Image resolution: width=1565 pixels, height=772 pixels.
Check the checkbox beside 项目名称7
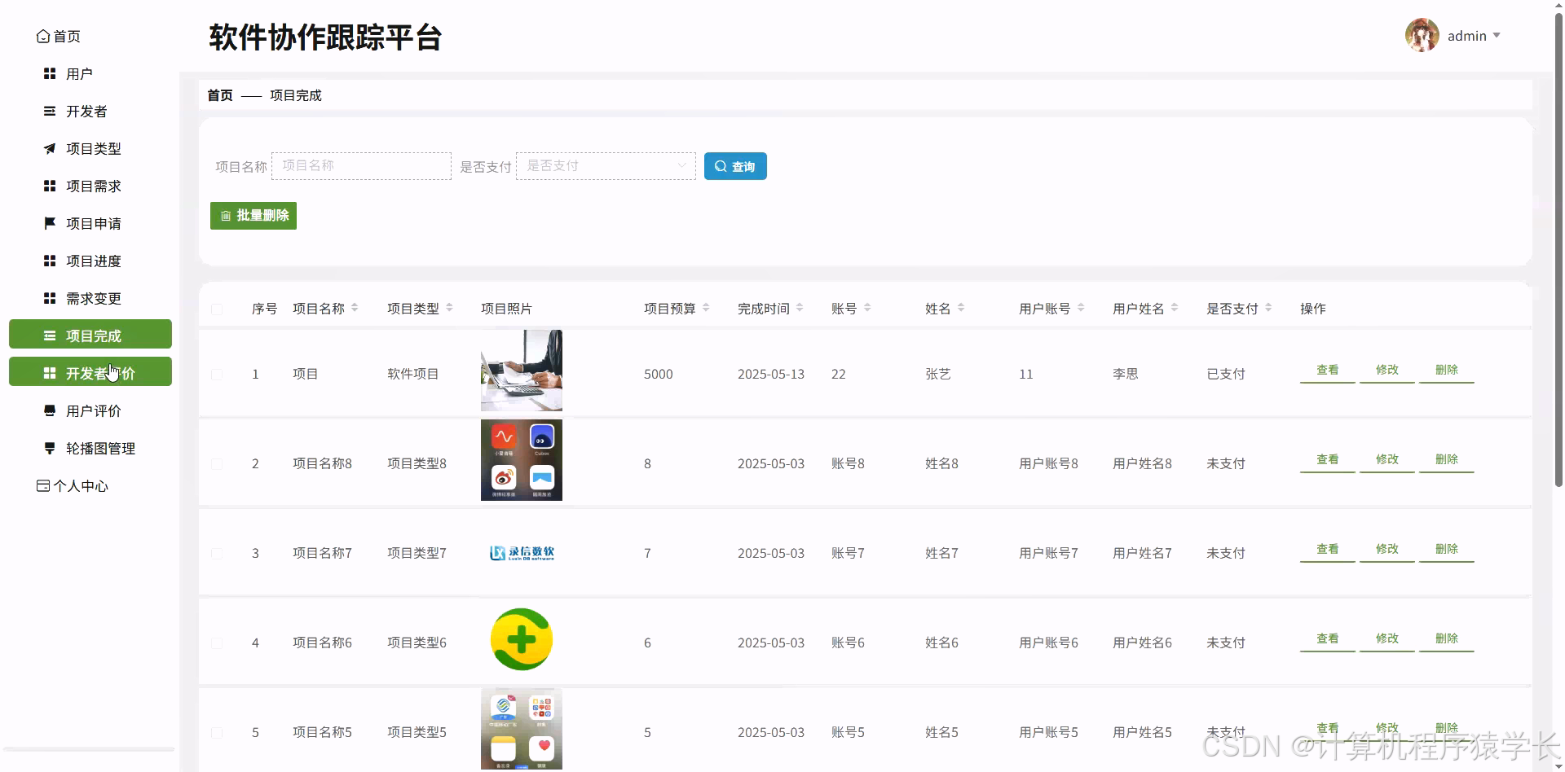(x=217, y=553)
